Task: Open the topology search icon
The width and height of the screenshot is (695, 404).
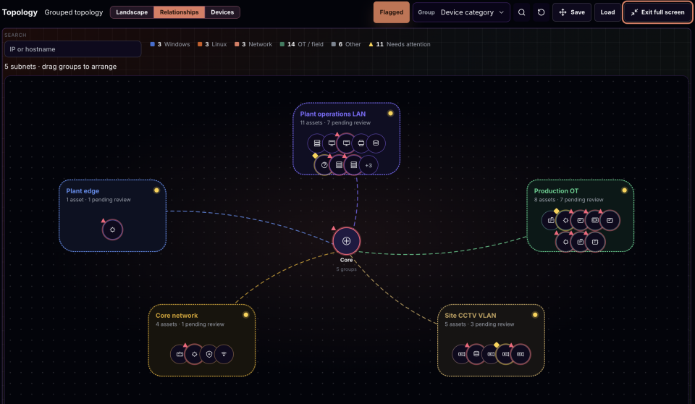Action: (x=522, y=12)
